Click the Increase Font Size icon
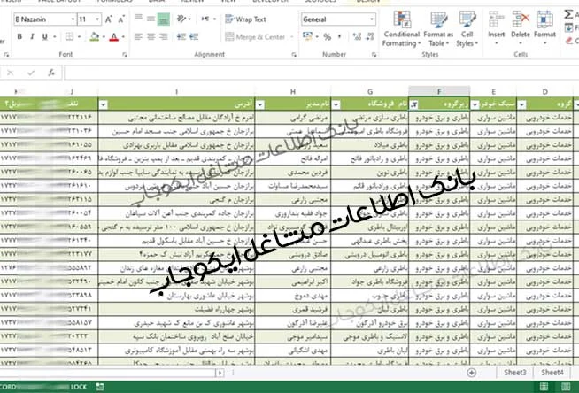 click(109, 19)
